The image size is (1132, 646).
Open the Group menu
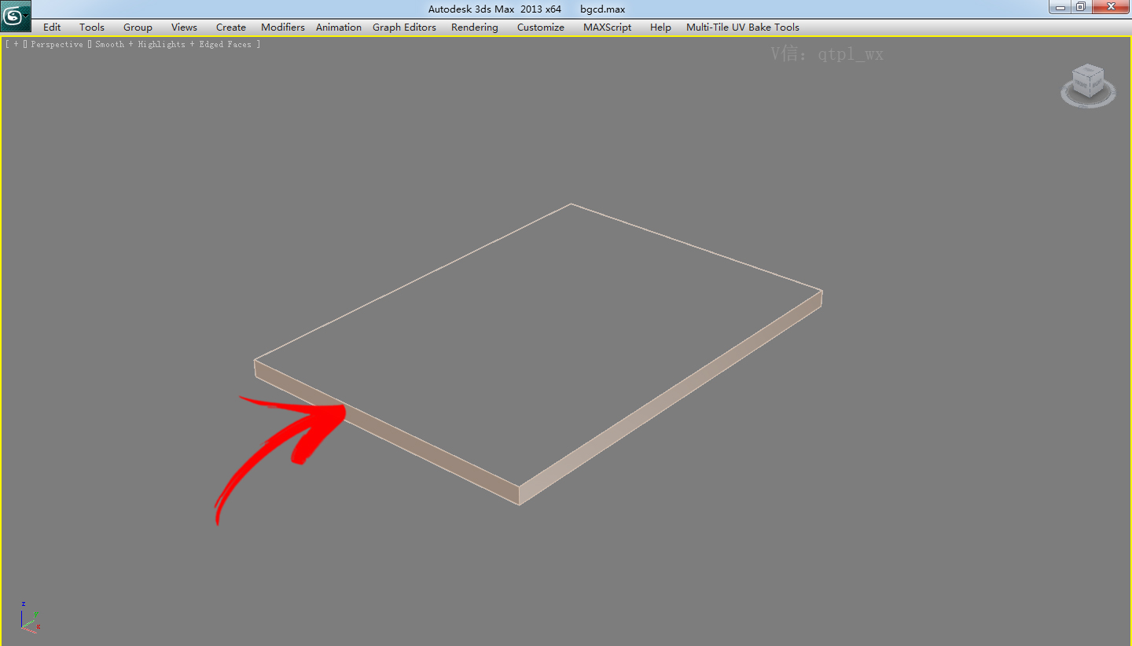coord(138,27)
